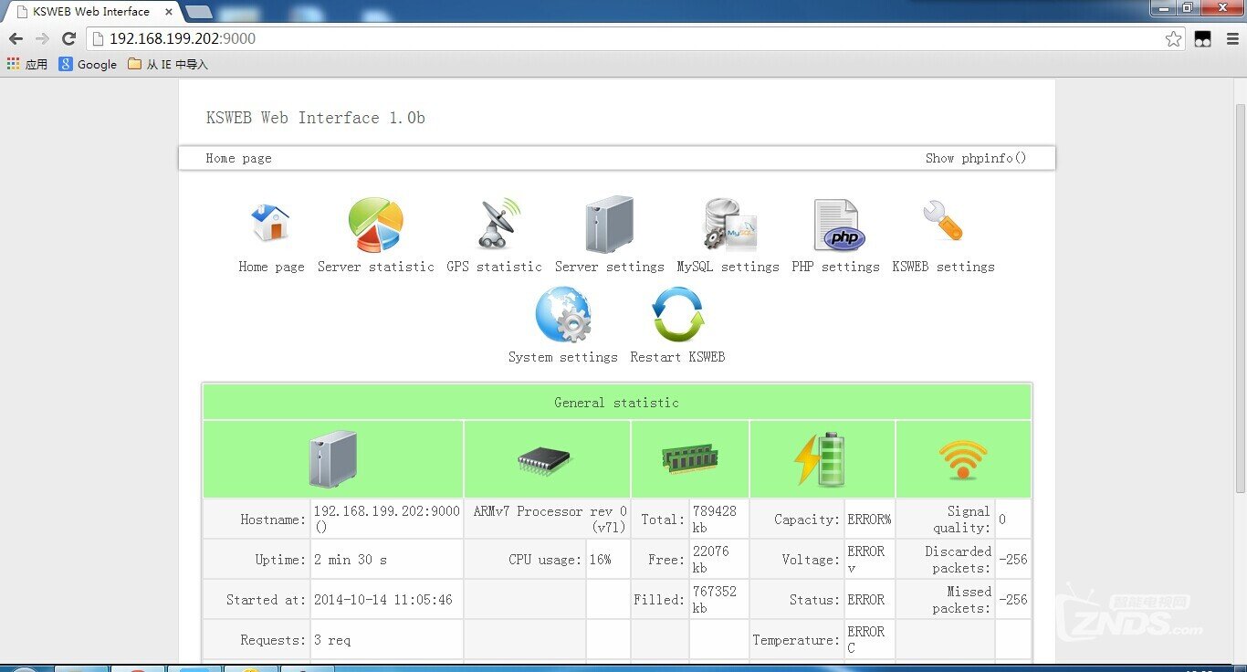Go forward with browser forward arrow

point(42,38)
